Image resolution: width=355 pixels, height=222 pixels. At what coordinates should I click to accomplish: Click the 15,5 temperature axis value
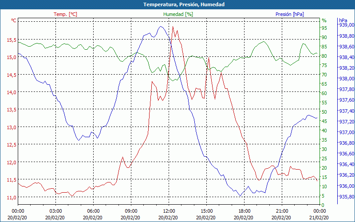tap(12, 40)
